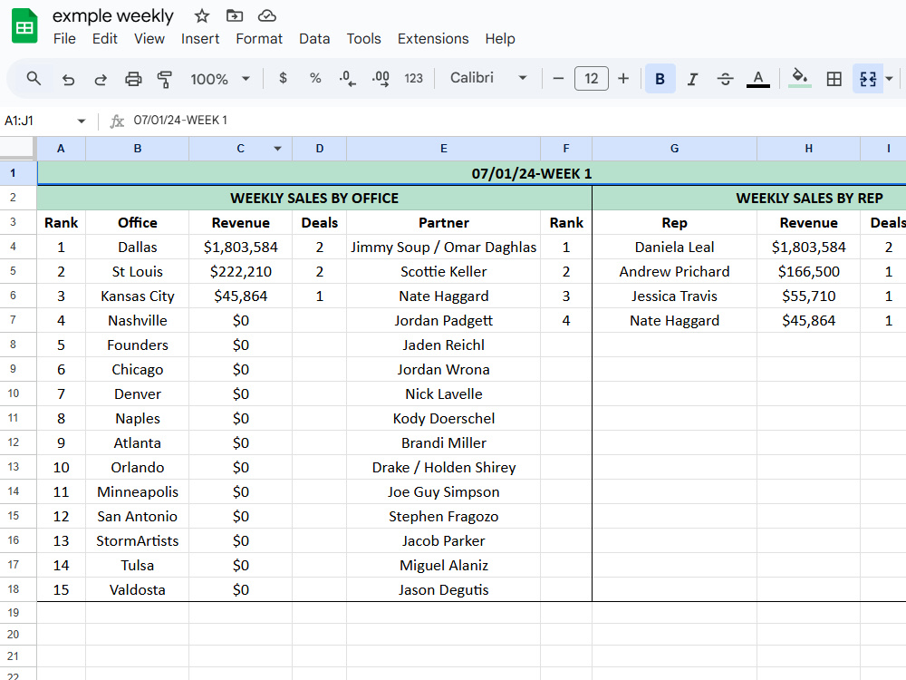Select the Kansas City cell

137,296
